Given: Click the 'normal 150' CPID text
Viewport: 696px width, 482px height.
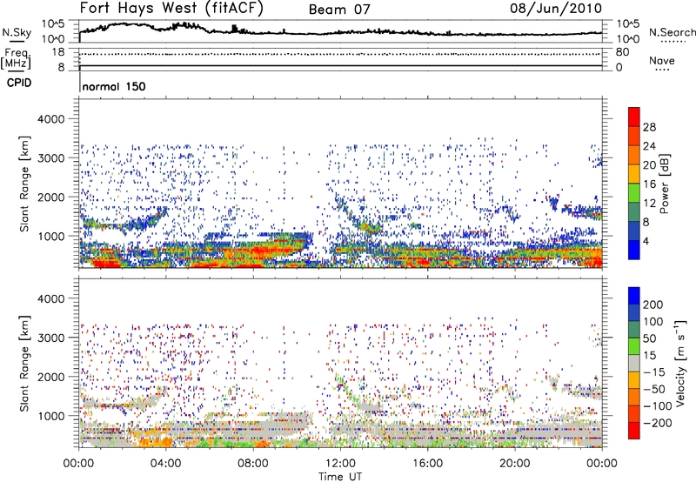Looking at the screenshot, I should point(114,86).
